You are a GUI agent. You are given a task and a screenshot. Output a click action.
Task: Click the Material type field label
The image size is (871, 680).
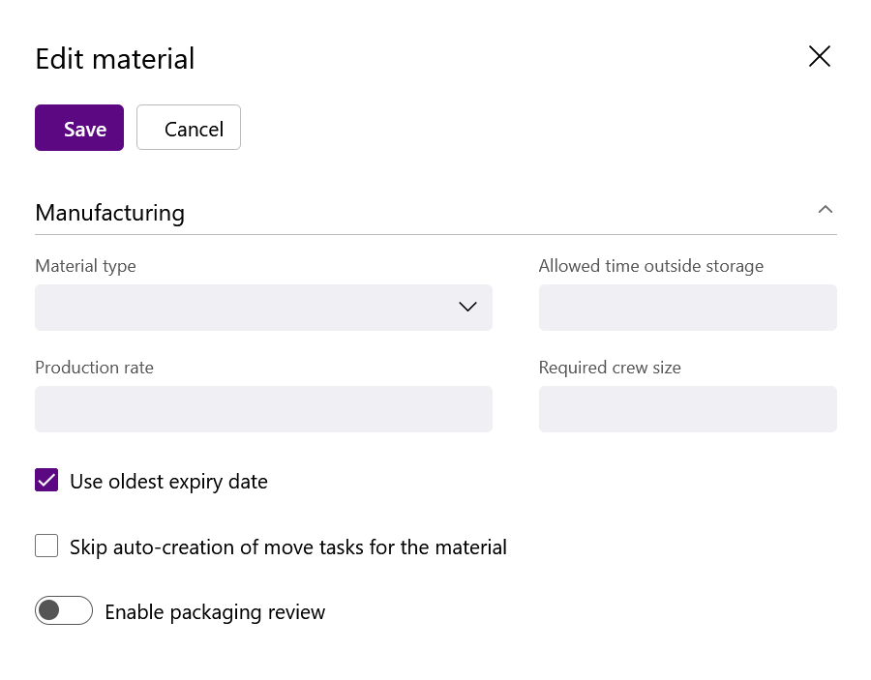(x=85, y=266)
